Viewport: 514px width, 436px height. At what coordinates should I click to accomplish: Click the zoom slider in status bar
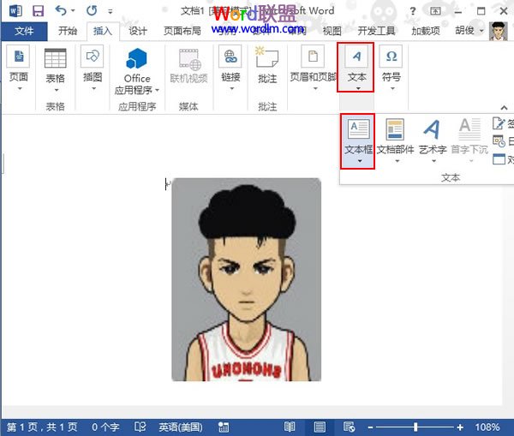point(417,427)
